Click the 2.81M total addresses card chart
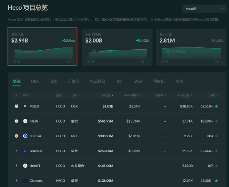Screen dimensions: 229x187 click(191, 53)
